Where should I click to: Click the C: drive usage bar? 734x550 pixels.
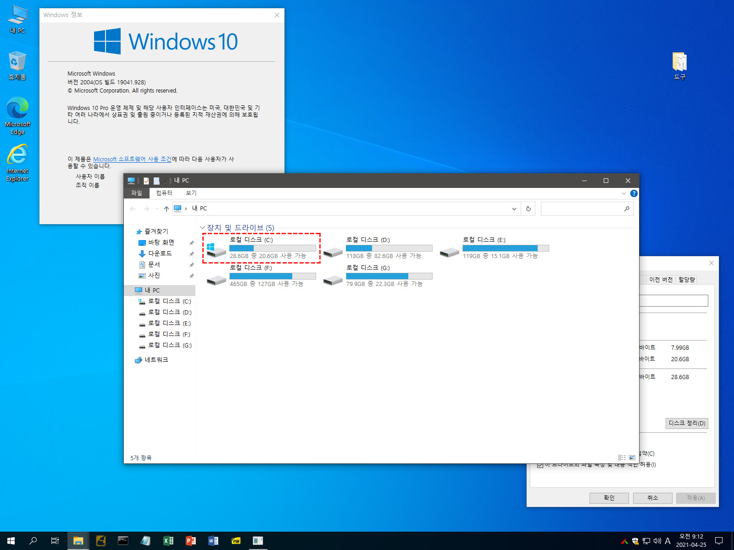click(272, 248)
